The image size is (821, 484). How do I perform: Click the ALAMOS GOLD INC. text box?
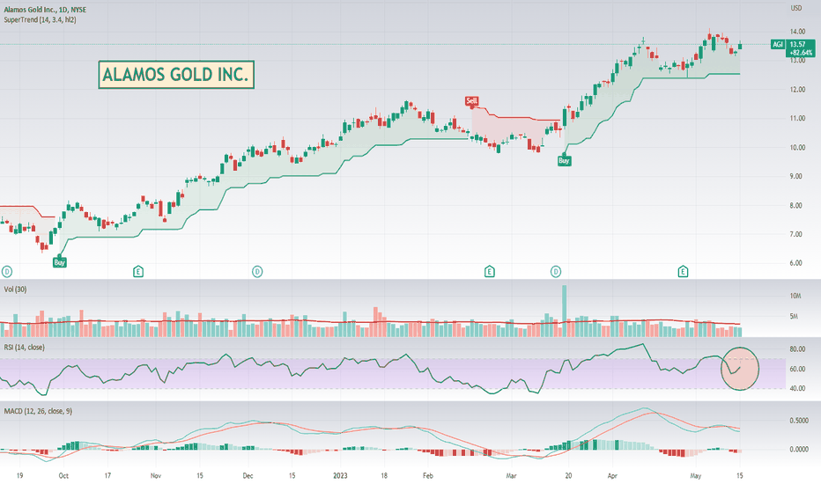coord(176,74)
